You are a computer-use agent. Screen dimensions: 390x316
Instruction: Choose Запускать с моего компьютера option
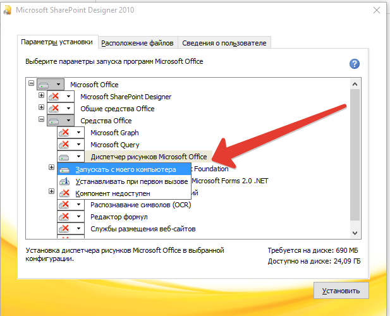pos(125,169)
